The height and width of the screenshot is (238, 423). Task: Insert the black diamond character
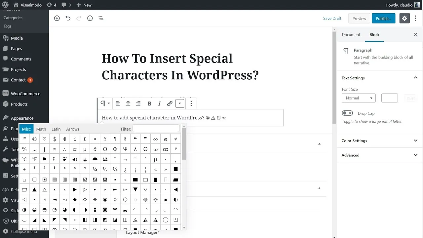point(75,200)
